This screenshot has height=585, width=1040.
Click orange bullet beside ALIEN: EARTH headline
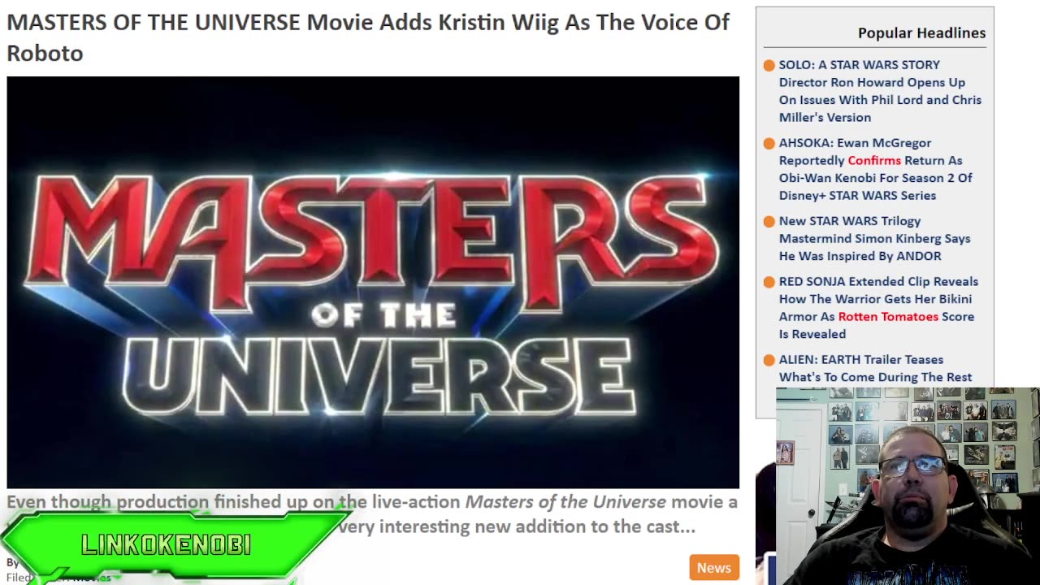pos(769,360)
